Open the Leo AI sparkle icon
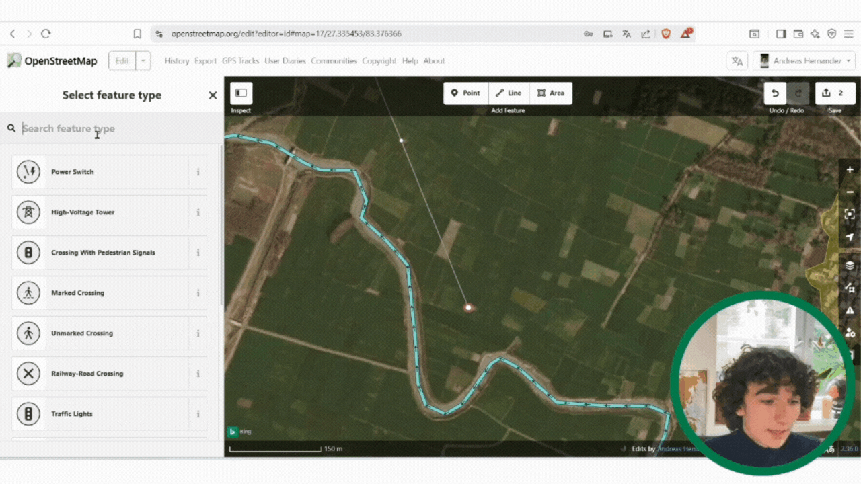Viewport: 861px width, 484px height. click(815, 34)
